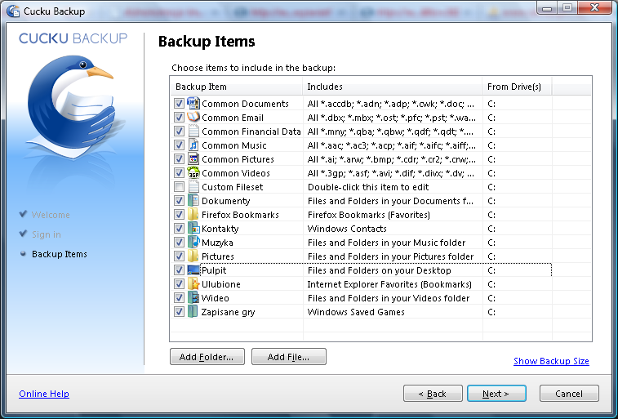This screenshot has width=618, height=419.
Task: Click the Common Music note icon
Action: pyautogui.click(x=193, y=145)
